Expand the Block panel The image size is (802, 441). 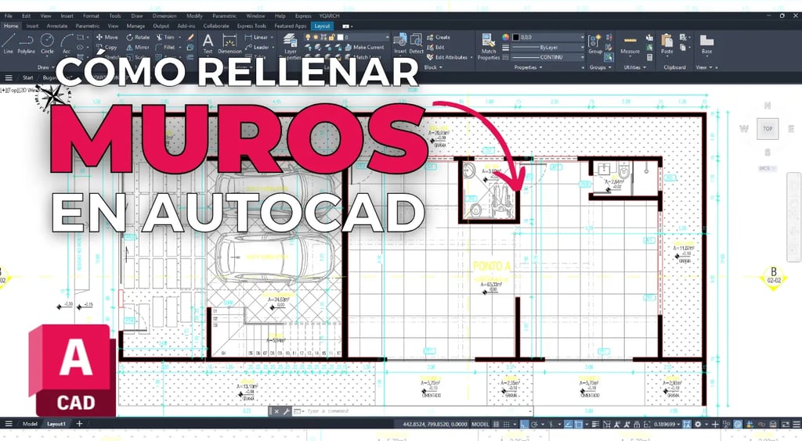[432, 67]
